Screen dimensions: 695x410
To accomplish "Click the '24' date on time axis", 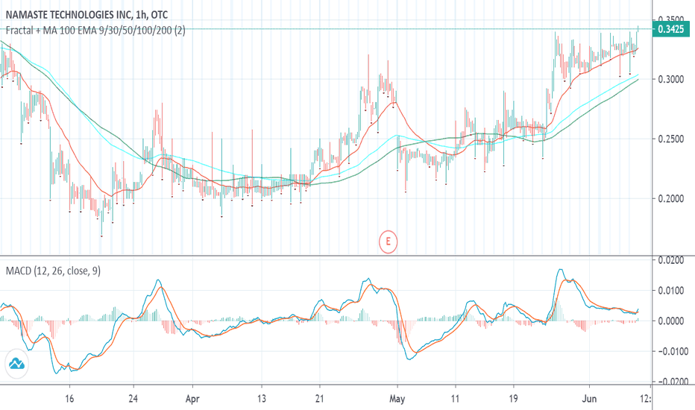I will (x=133, y=399).
